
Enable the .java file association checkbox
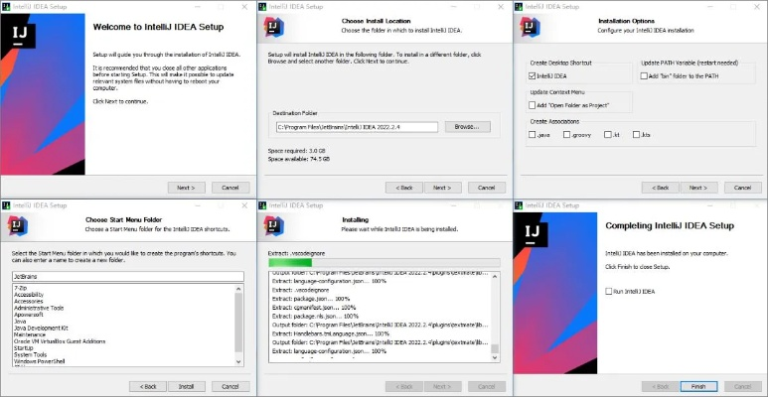point(534,133)
